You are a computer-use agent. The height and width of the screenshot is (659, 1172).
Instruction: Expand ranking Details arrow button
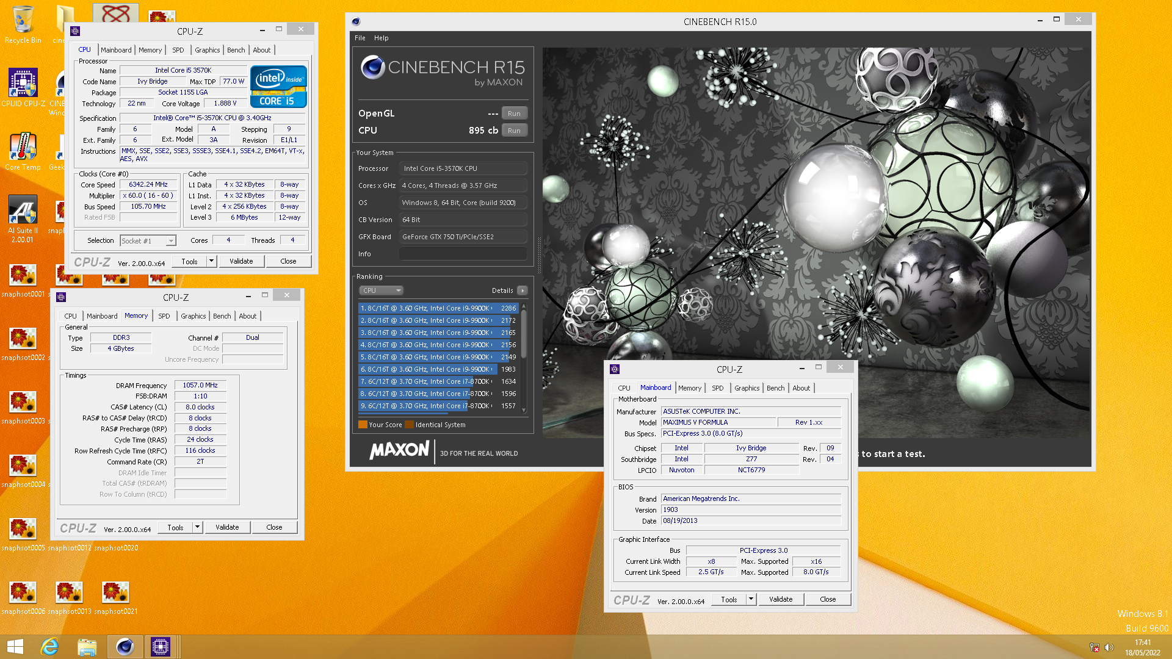(x=523, y=290)
